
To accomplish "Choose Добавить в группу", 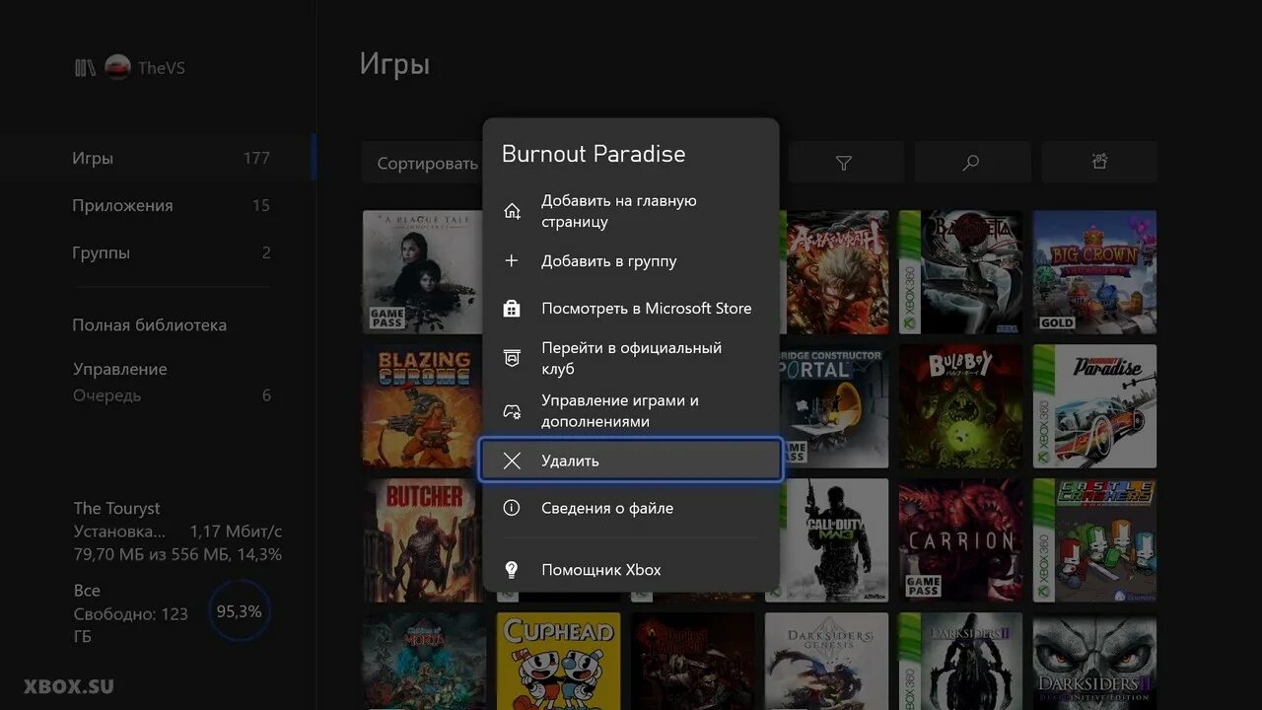I will point(631,261).
